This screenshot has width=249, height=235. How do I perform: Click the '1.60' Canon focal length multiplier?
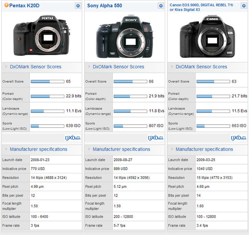tap(200, 206)
